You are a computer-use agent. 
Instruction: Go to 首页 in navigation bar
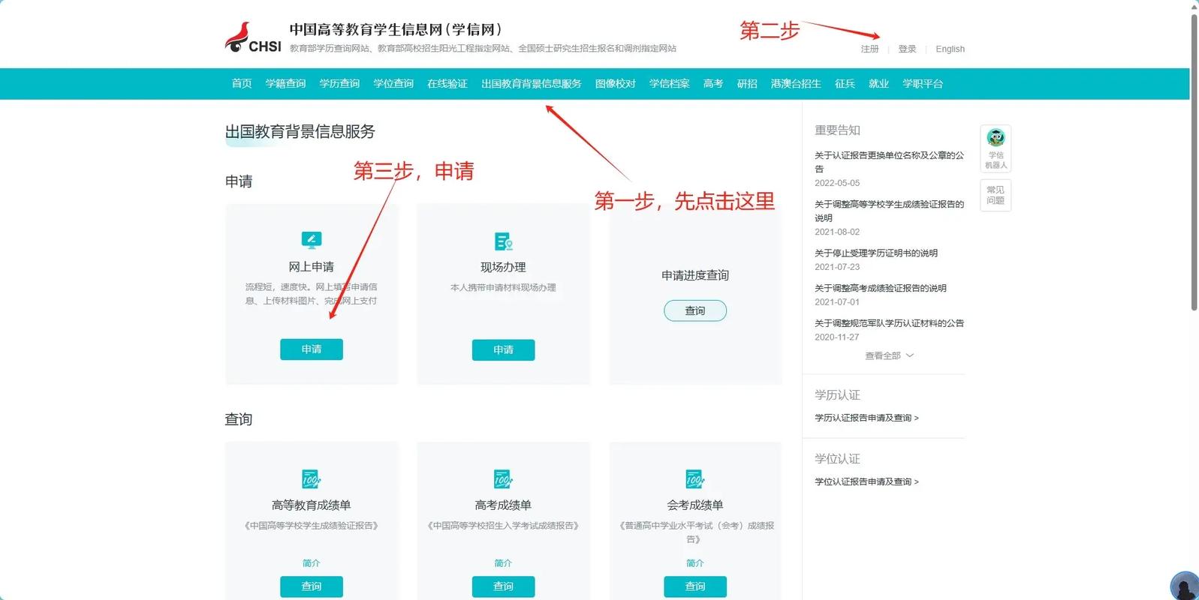[x=242, y=83]
